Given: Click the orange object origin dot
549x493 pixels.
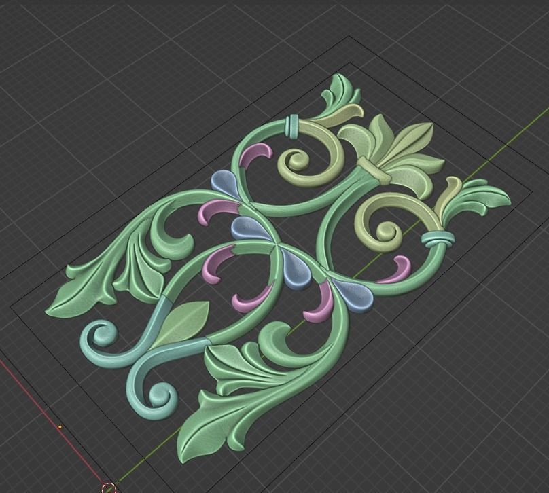Looking at the screenshot, I should pyautogui.click(x=60, y=427).
